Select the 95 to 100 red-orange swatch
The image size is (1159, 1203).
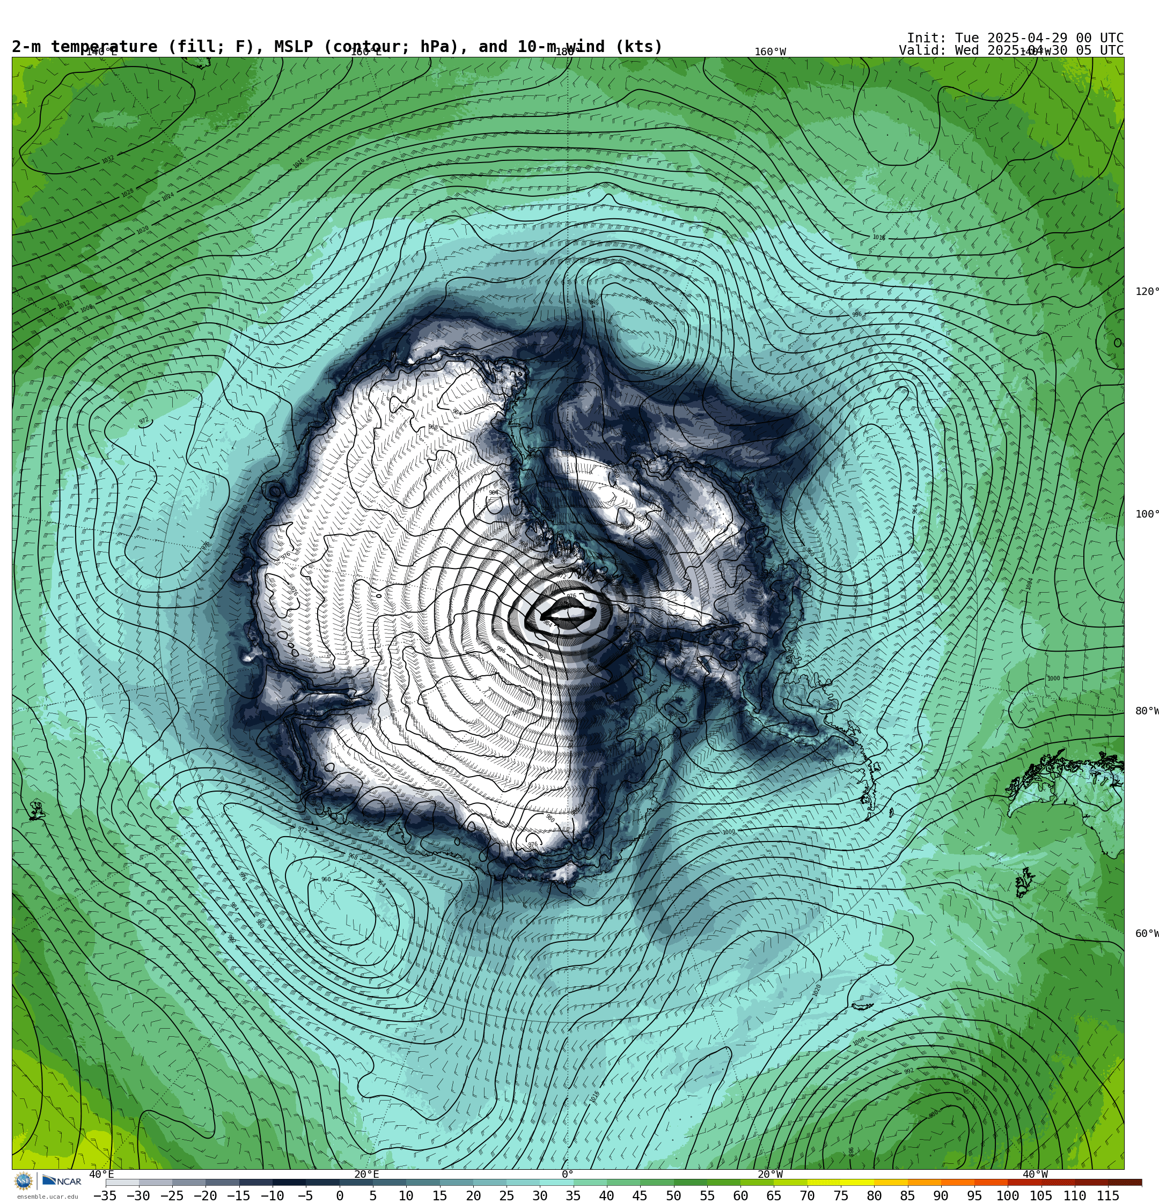[x=991, y=1182]
